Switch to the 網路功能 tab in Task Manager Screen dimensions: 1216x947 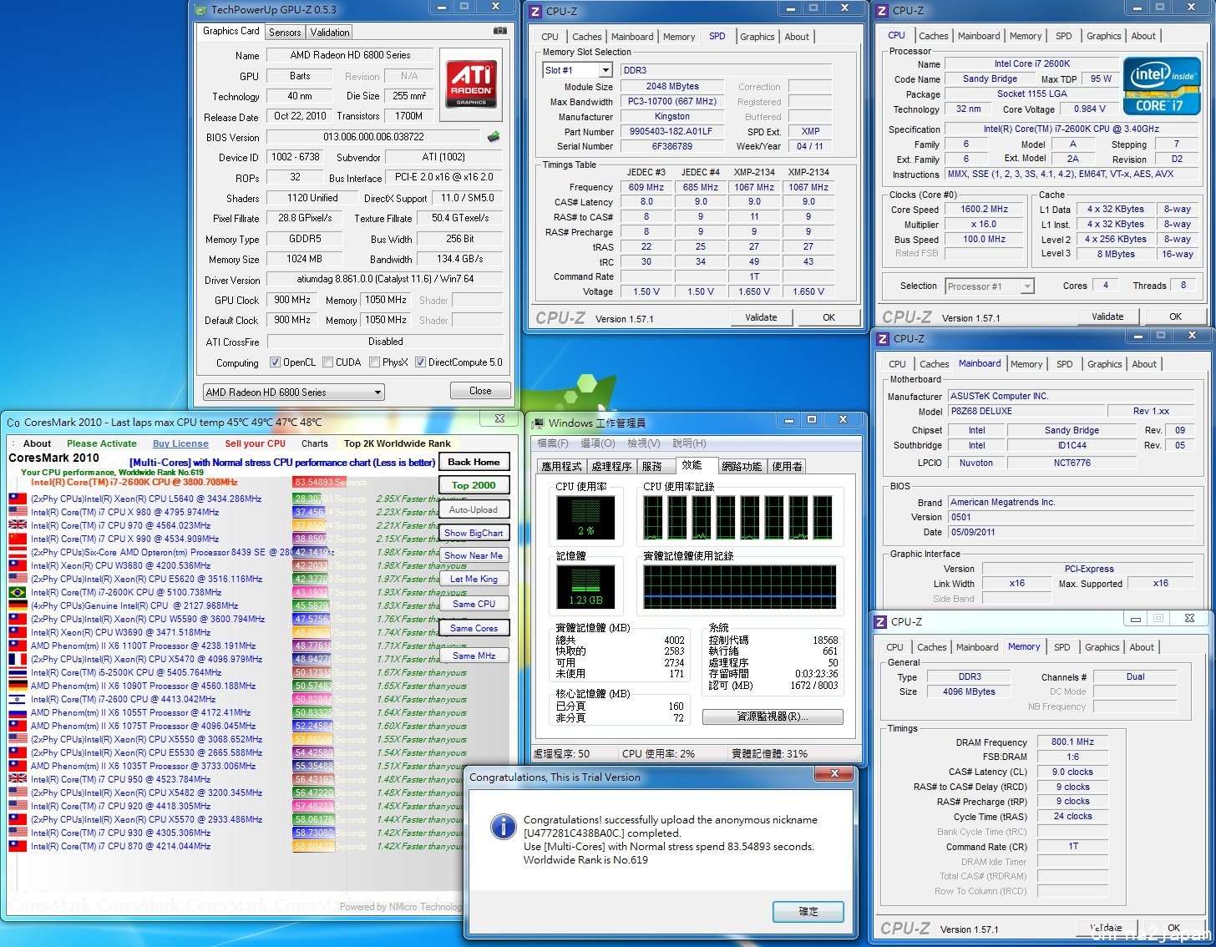click(742, 467)
